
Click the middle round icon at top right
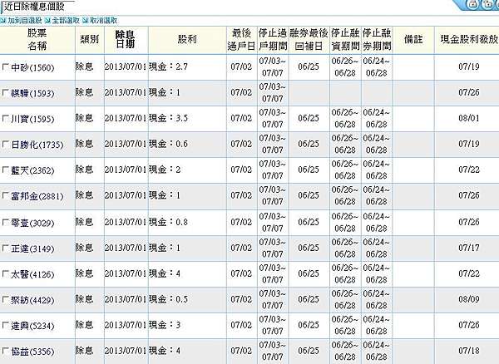(x=487, y=4)
